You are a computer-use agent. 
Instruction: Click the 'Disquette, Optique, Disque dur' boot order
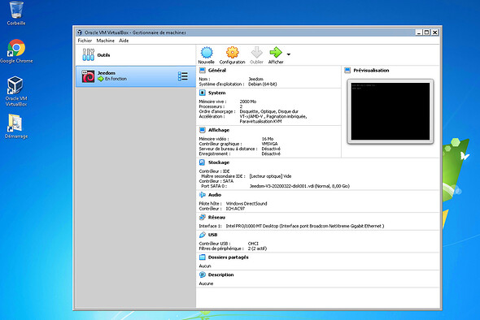pyautogui.click(x=268, y=111)
